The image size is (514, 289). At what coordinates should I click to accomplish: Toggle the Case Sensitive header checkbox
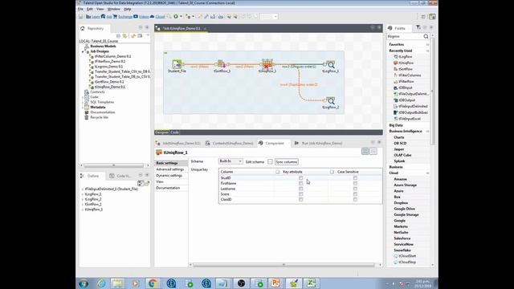point(332,172)
